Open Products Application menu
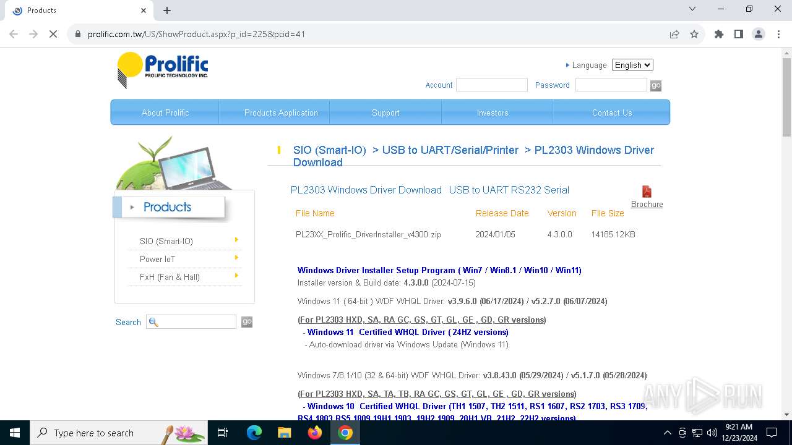The height and width of the screenshot is (445, 792). pyautogui.click(x=281, y=112)
